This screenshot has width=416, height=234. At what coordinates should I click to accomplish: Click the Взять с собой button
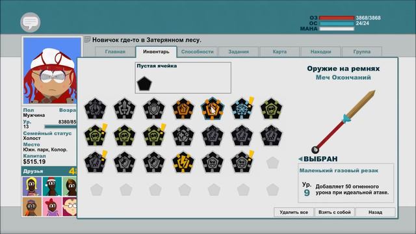(335, 213)
